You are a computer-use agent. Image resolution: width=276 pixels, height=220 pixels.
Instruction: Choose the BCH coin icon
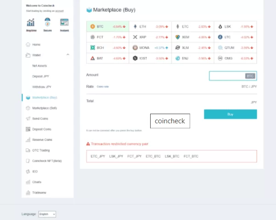pos(93,48)
